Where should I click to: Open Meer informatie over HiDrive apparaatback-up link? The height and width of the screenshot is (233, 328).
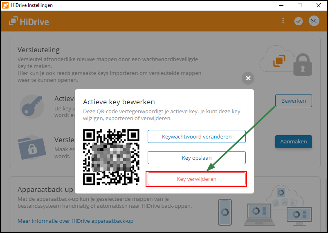point(75,221)
